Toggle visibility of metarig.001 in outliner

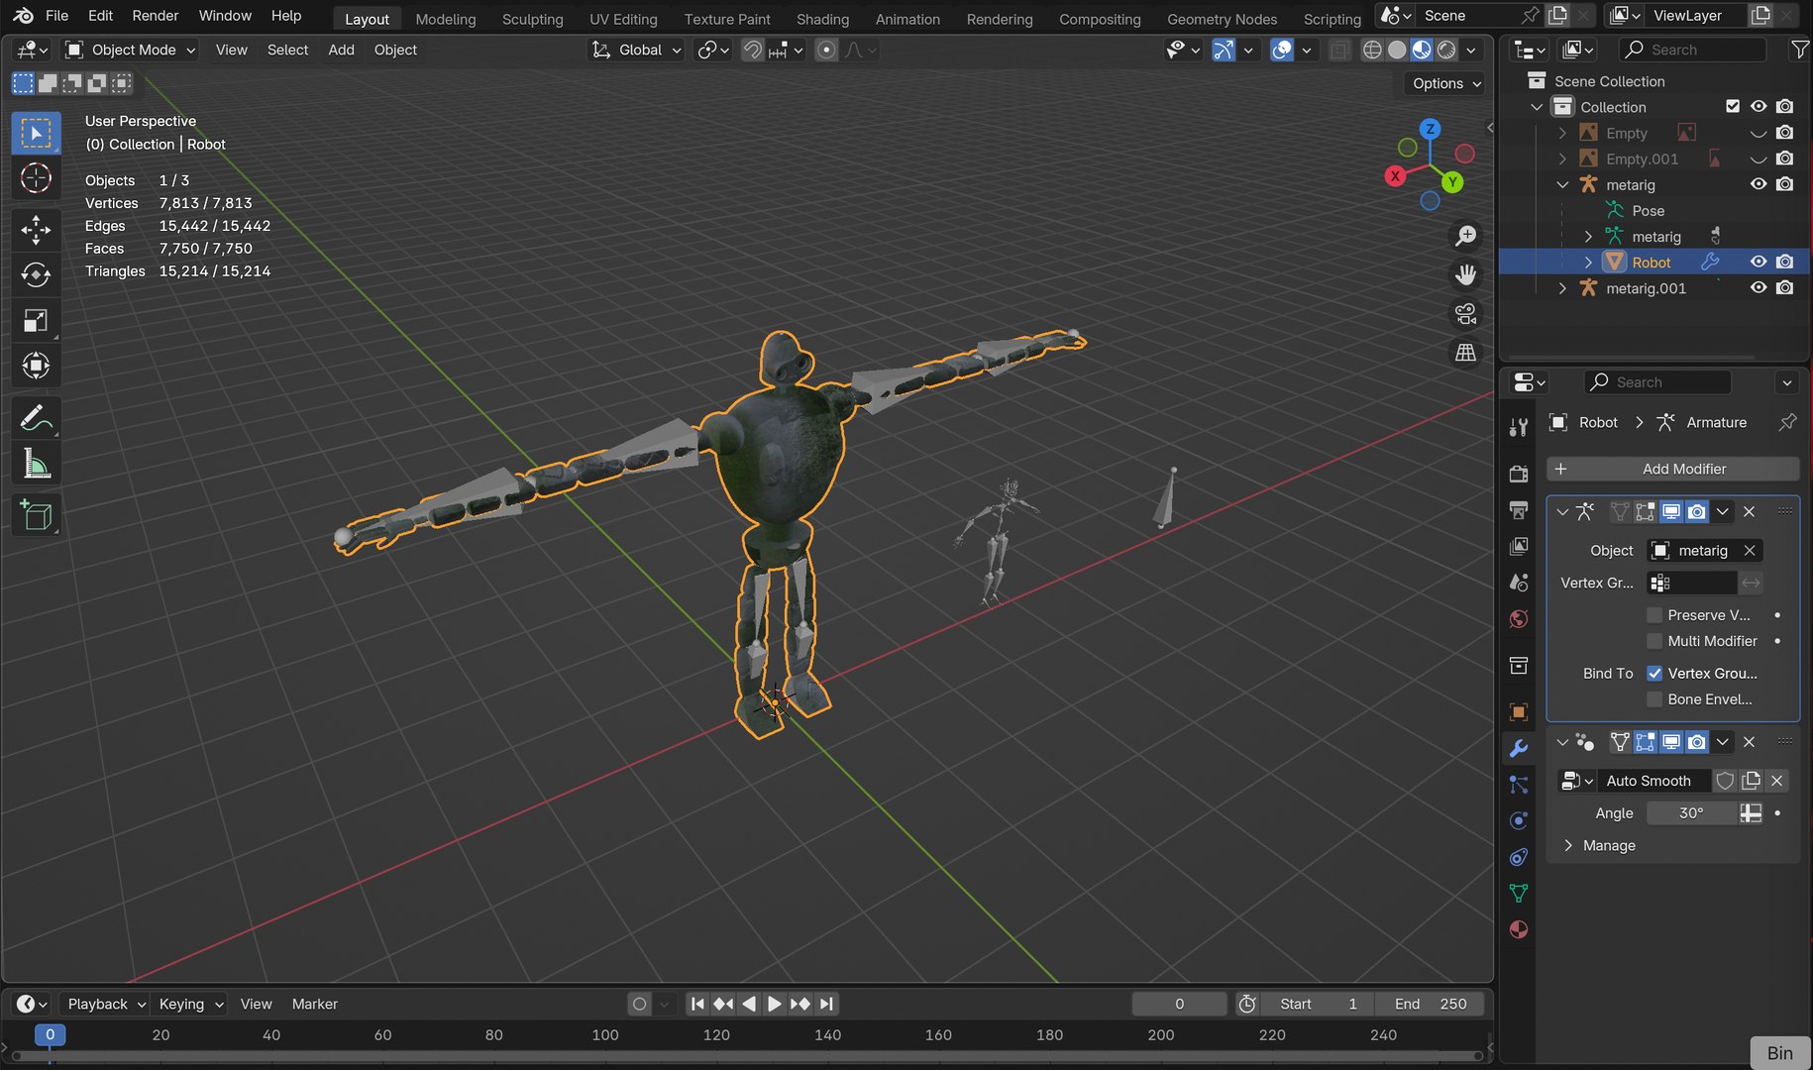point(1759,287)
